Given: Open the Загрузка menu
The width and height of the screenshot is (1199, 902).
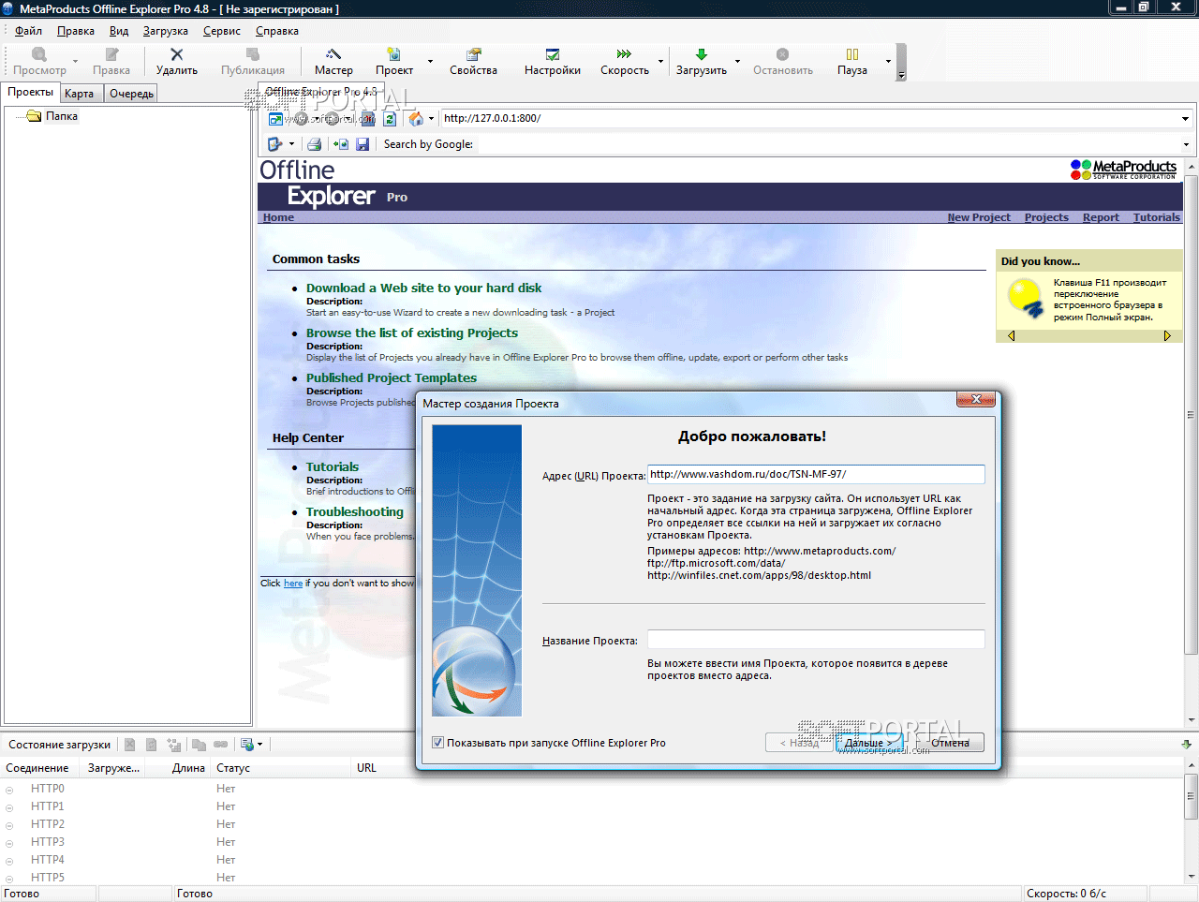Looking at the screenshot, I should [166, 31].
